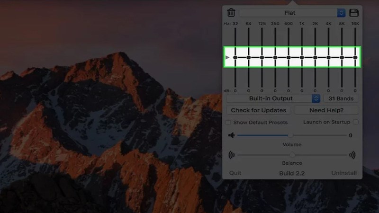Open the Flat preset dropdown
Screen dimensions: 379x213
pyautogui.click(x=292, y=13)
